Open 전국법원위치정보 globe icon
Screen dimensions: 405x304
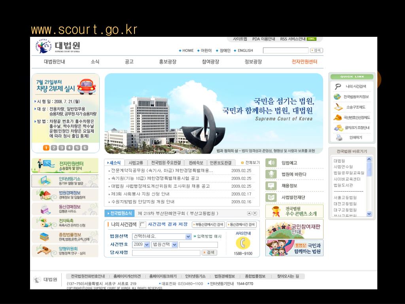coord(337,97)
